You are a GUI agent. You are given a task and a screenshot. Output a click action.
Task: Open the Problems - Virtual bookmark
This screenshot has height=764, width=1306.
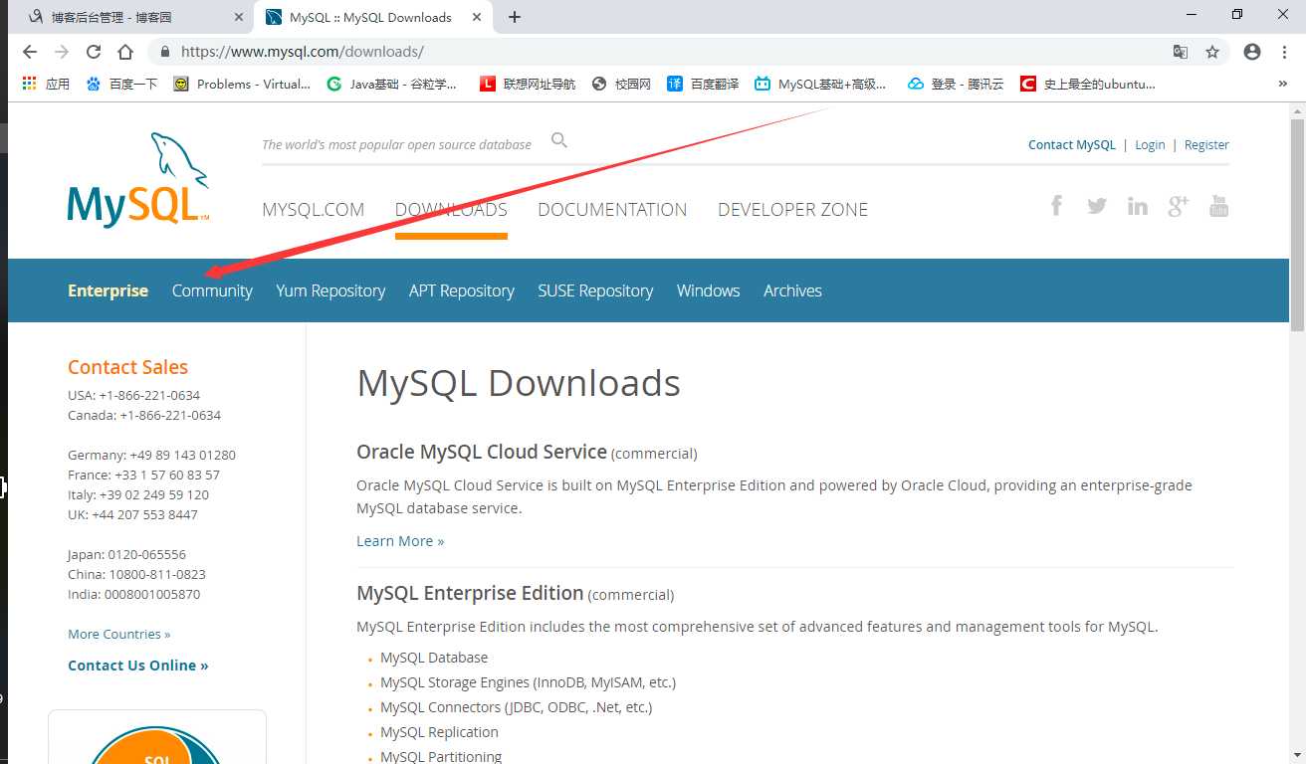[242, 84]
